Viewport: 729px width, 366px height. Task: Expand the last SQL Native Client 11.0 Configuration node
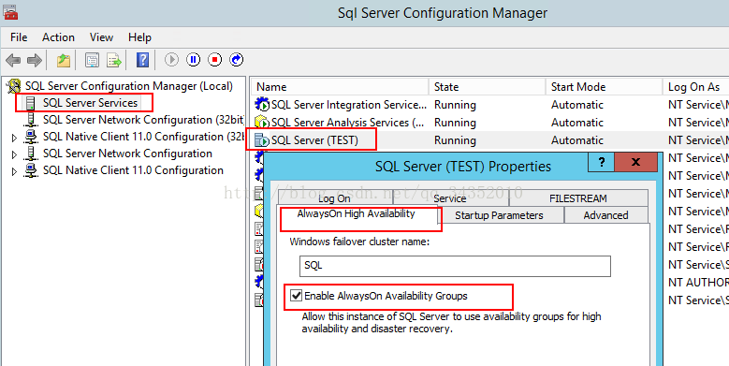pyautogui.click(x=14, y=171)
